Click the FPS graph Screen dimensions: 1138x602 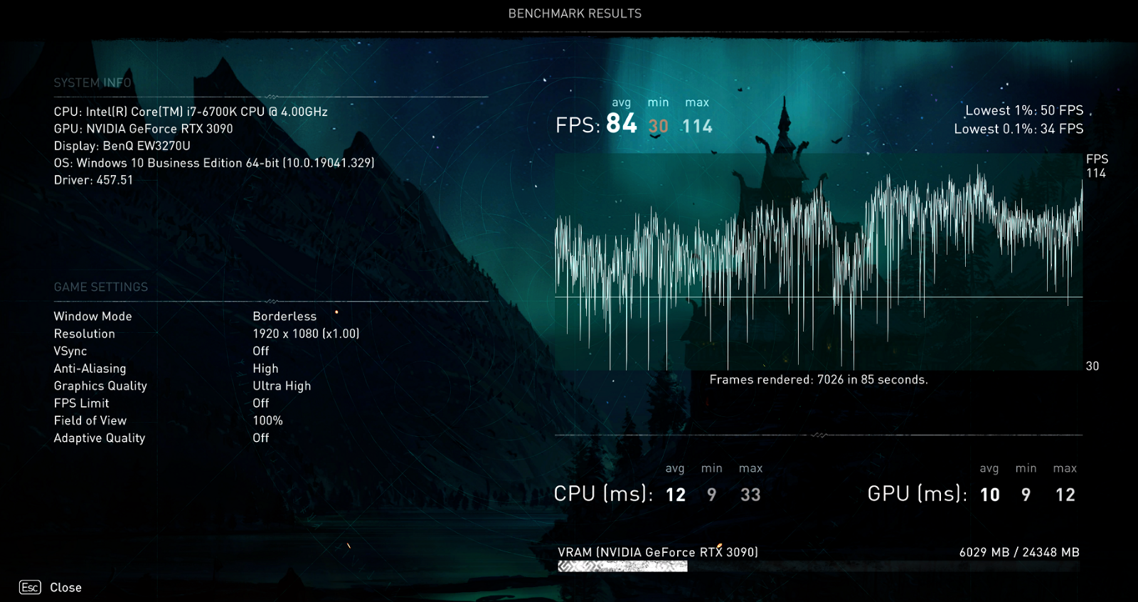[x=819, y=262]
